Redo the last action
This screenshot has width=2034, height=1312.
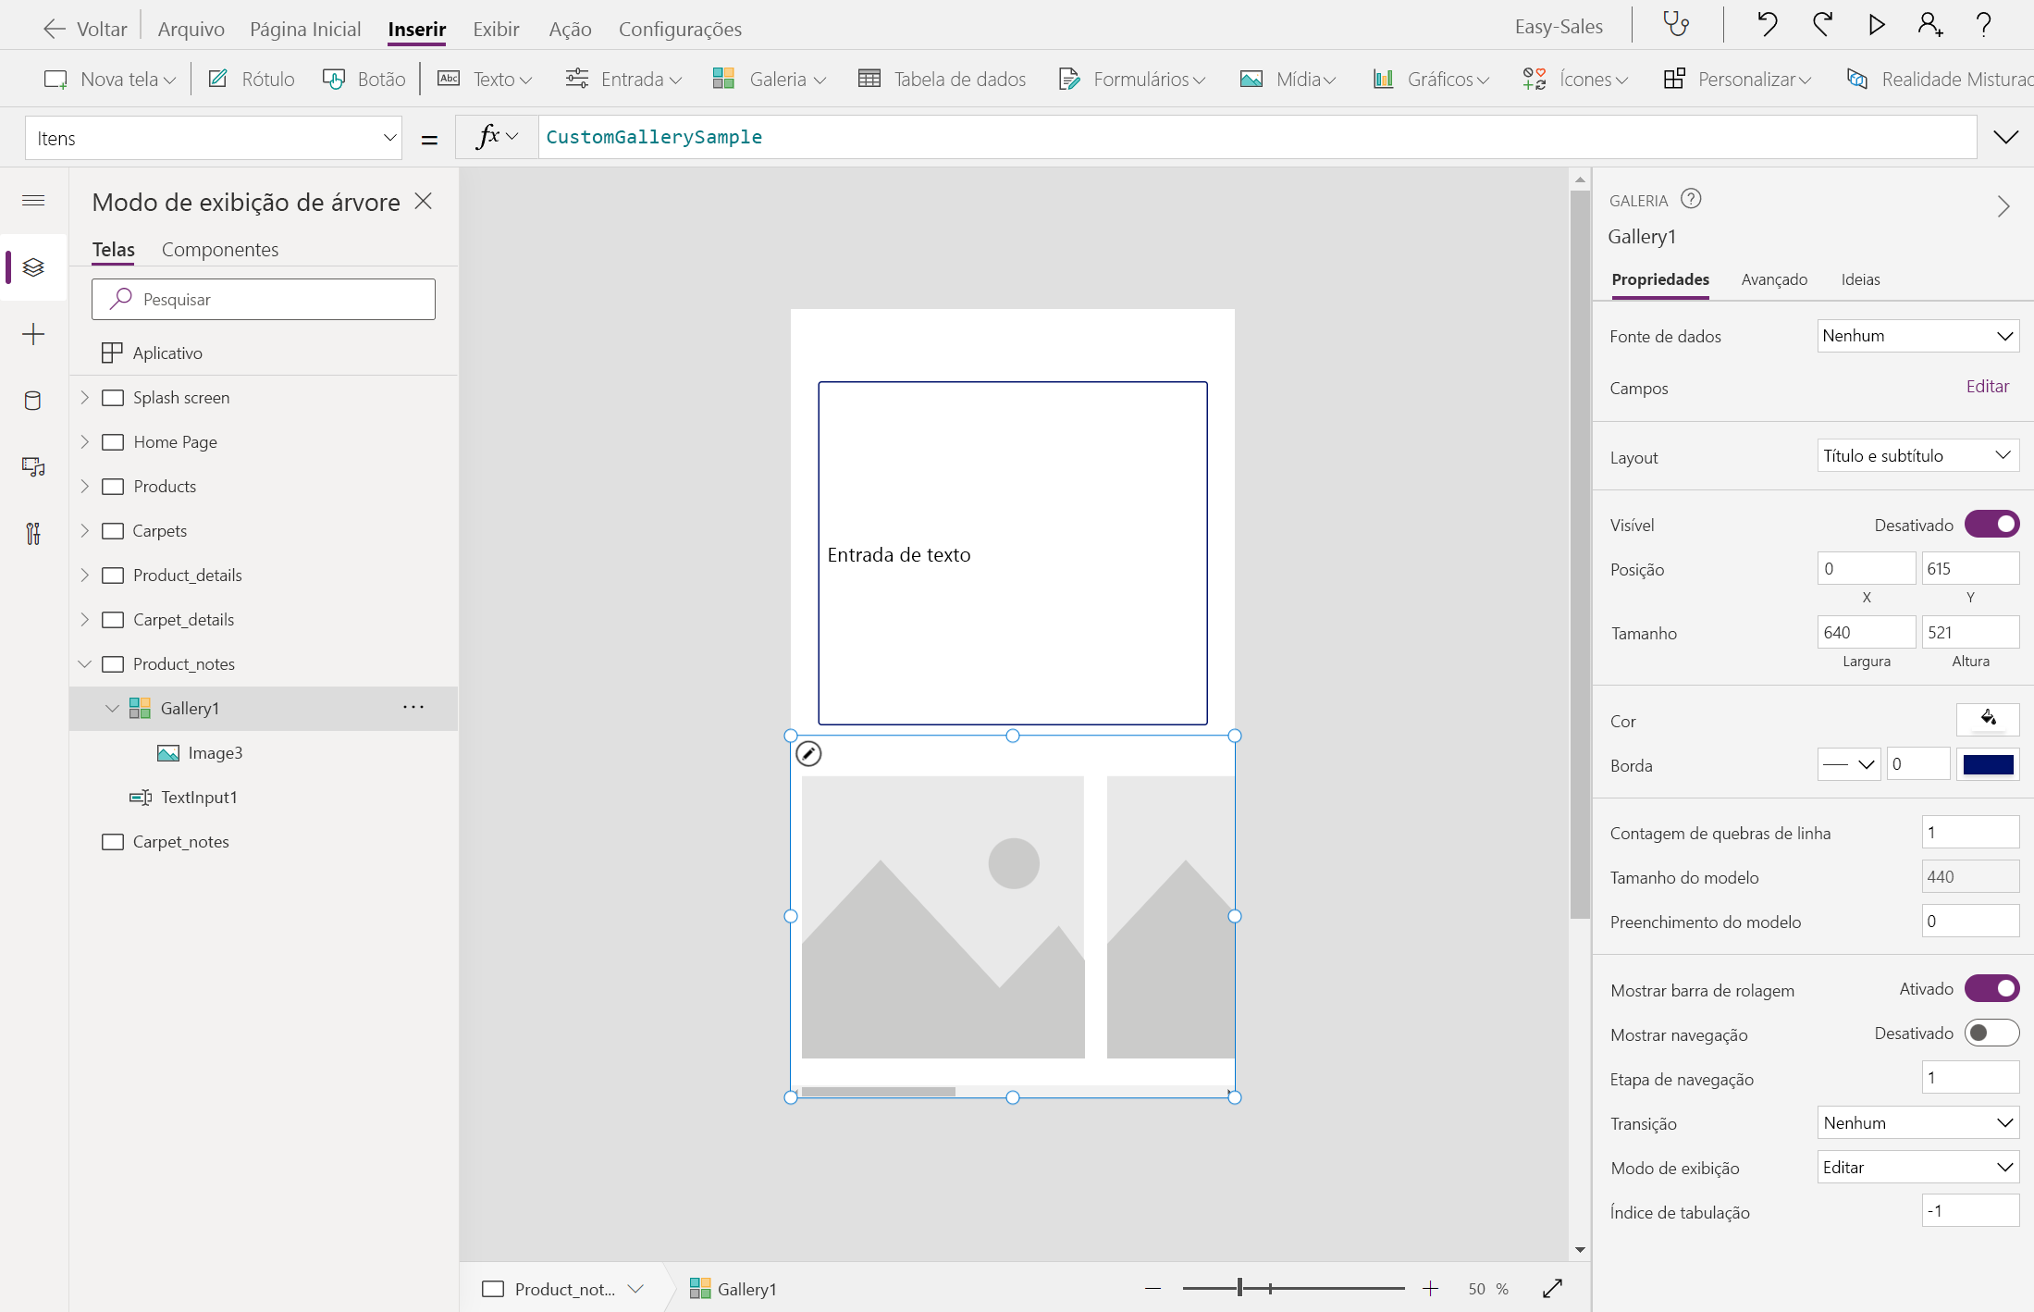pyautogui.click(x=1822, y=24)
